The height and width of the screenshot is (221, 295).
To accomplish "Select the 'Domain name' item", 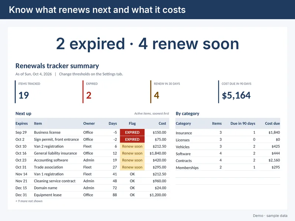I will (45, 188).
